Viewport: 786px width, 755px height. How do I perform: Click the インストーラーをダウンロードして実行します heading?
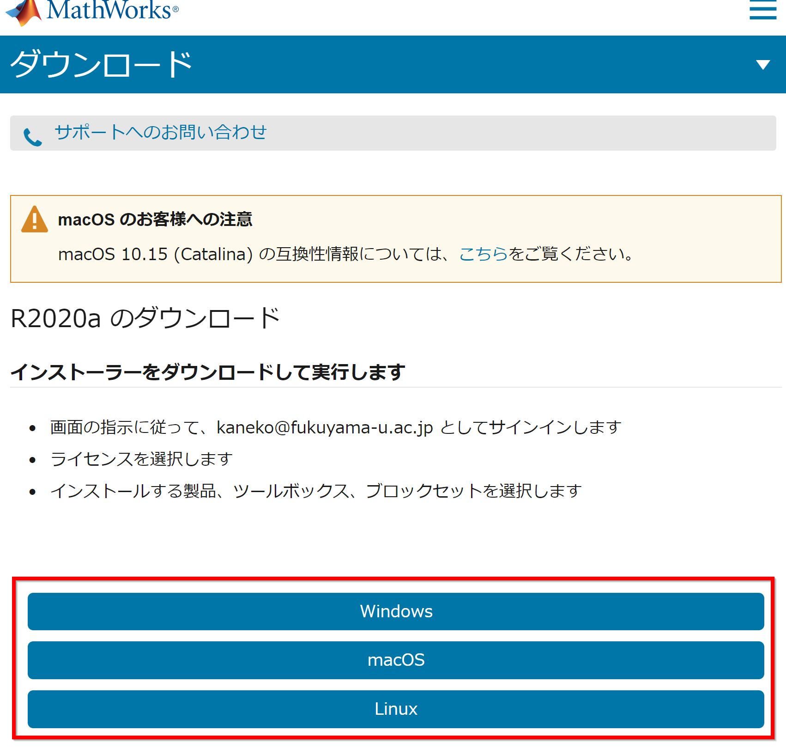point(208,372)
